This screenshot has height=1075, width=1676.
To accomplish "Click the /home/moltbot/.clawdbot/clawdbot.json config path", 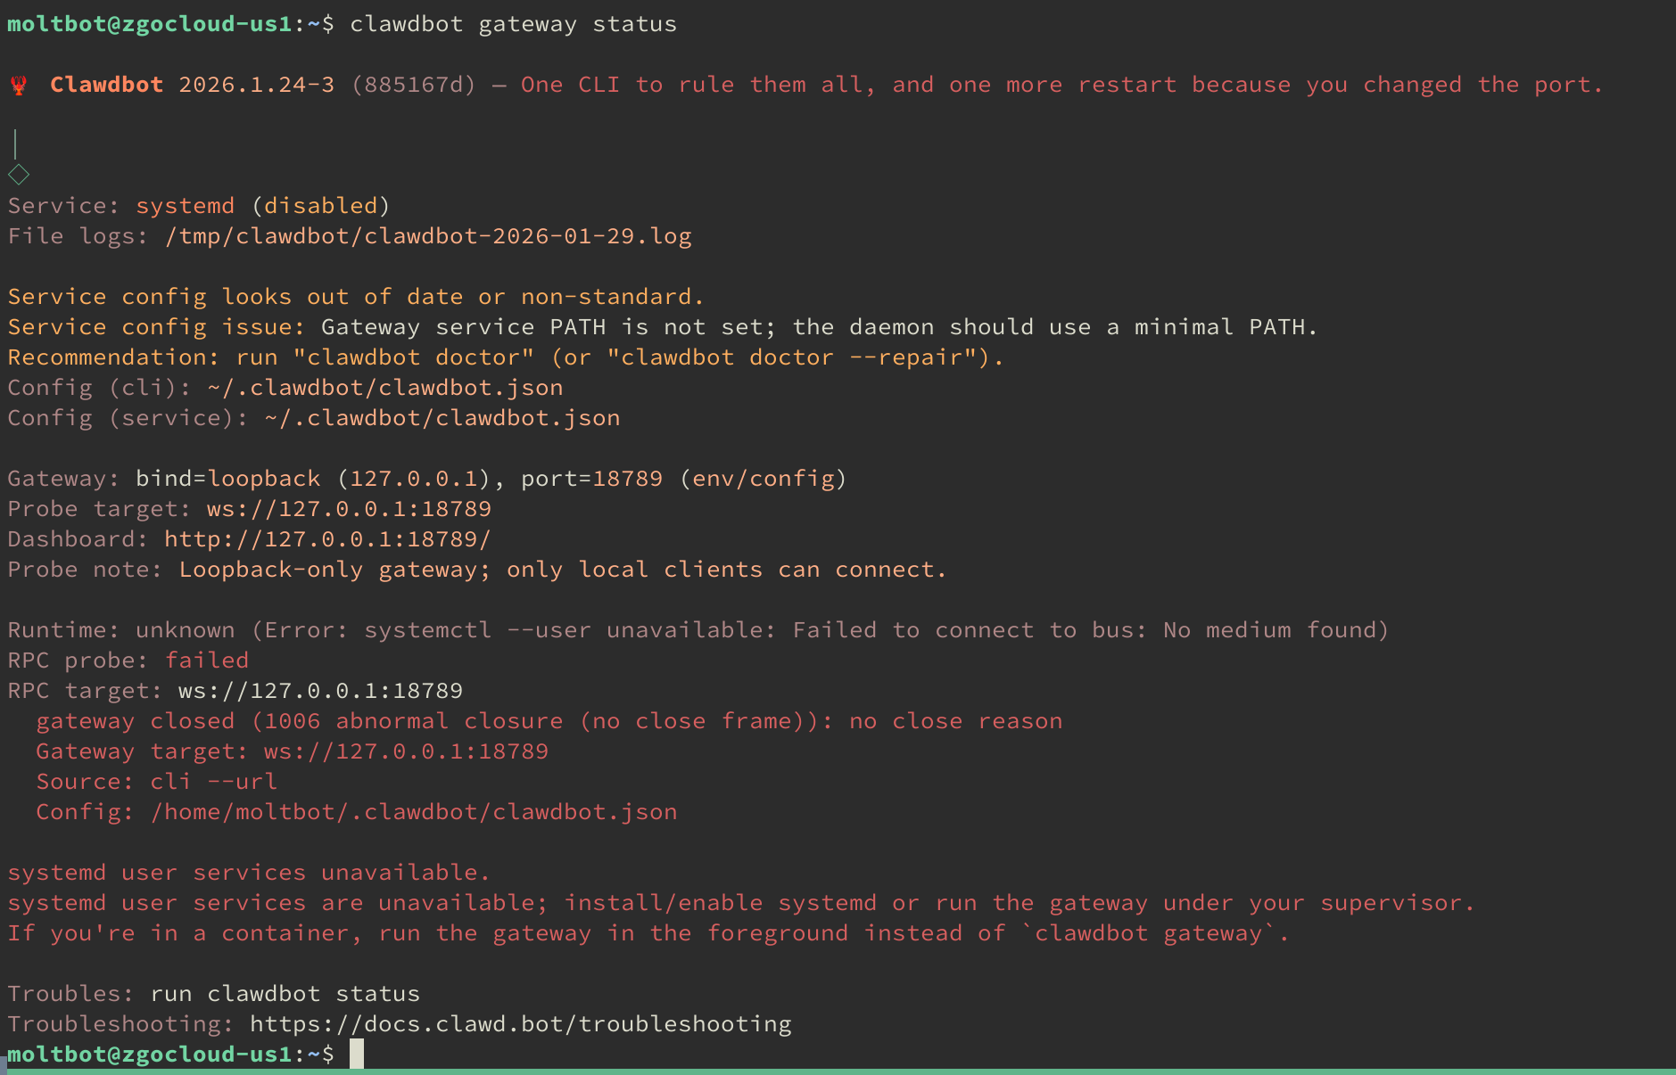I will click(413, 812).
